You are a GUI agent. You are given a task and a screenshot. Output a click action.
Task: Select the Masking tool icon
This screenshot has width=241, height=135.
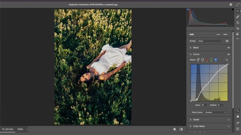(x=238, y=22)
